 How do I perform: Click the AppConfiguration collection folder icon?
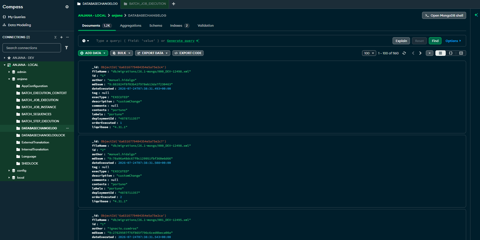tap(18, 86)
